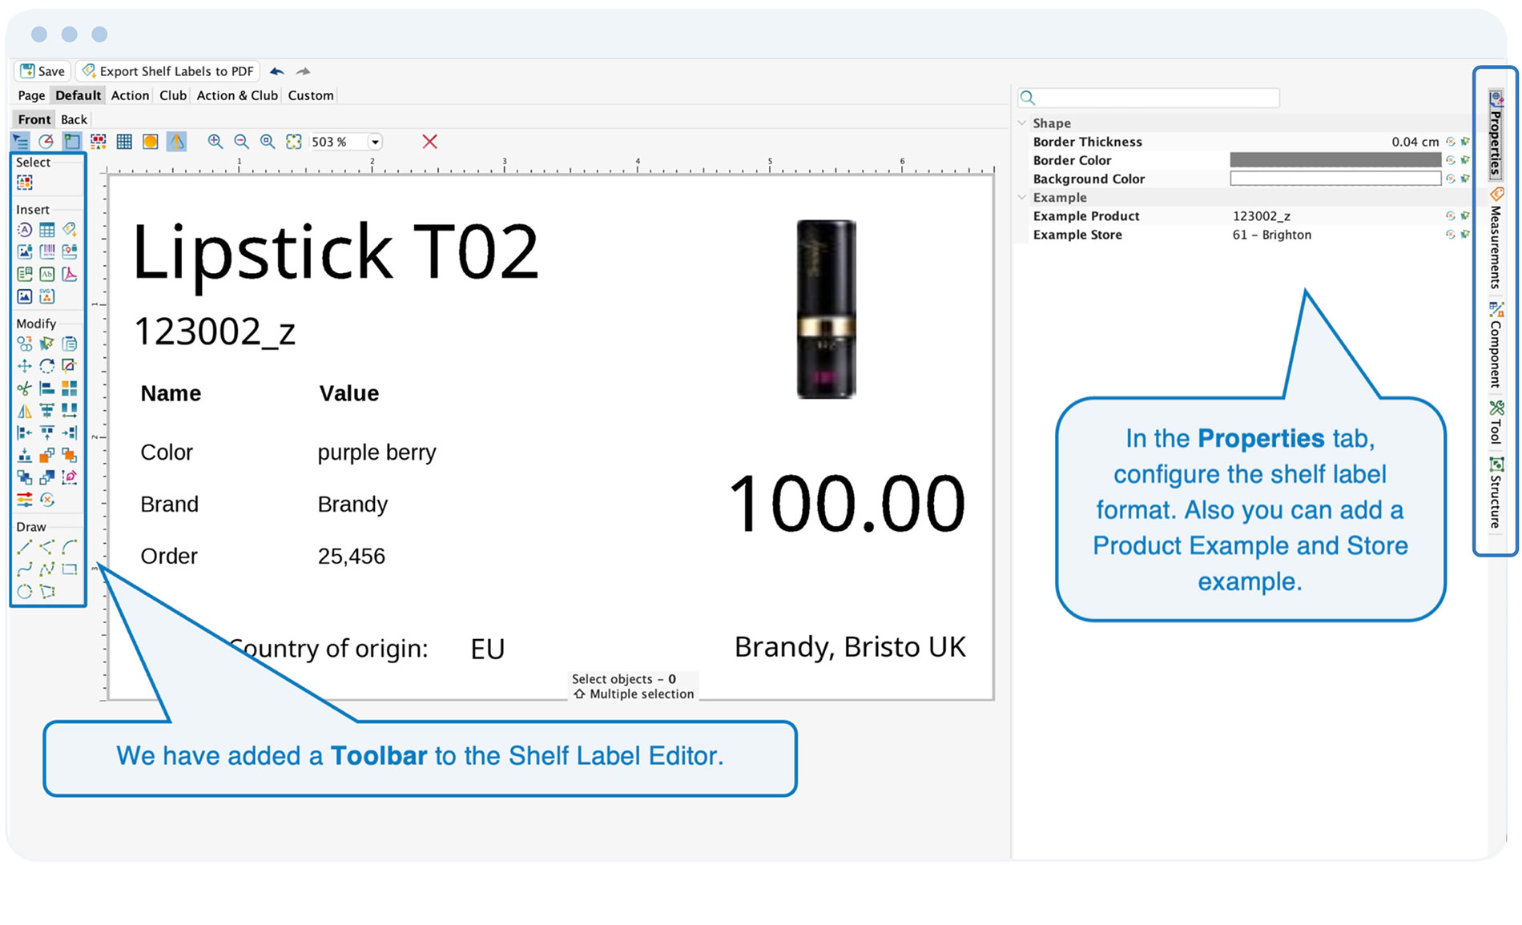Insert a barcode element
1522x925 pixels.
[x=47, y=252]
